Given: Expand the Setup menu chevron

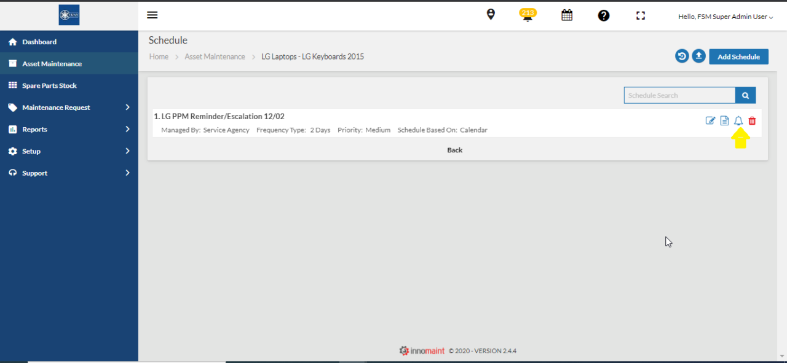Looking at the screenshot, I should coord(128,150).
